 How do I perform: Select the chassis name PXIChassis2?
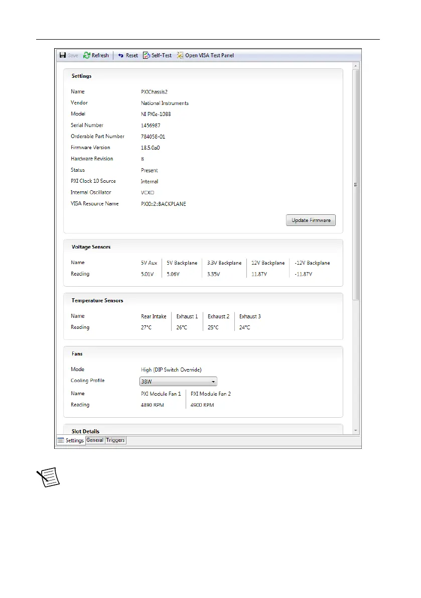[155, 92]
